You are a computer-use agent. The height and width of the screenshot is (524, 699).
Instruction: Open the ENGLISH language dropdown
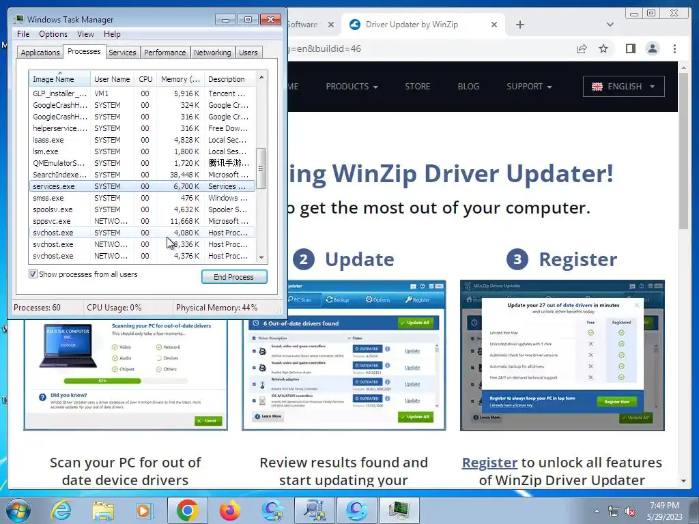tap(623, 87)
